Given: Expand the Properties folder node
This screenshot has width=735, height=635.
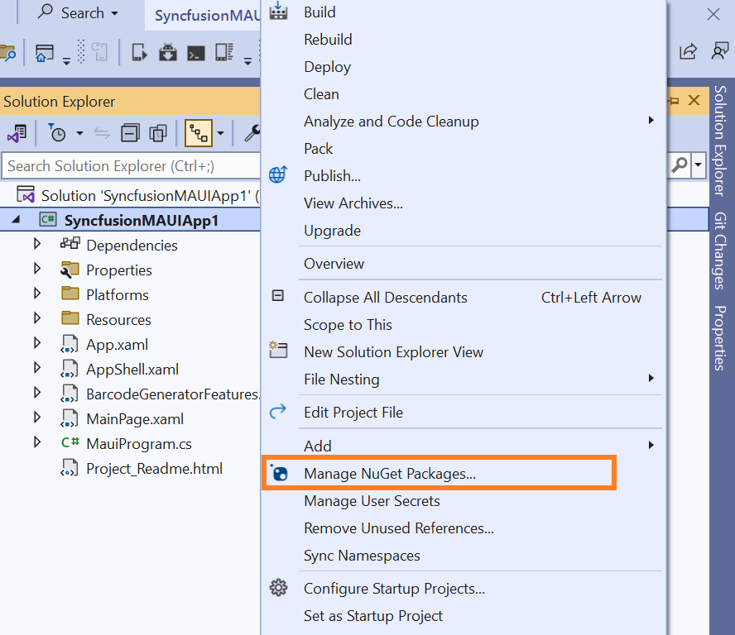Looking at the screenshot, I should pos(37,269).
